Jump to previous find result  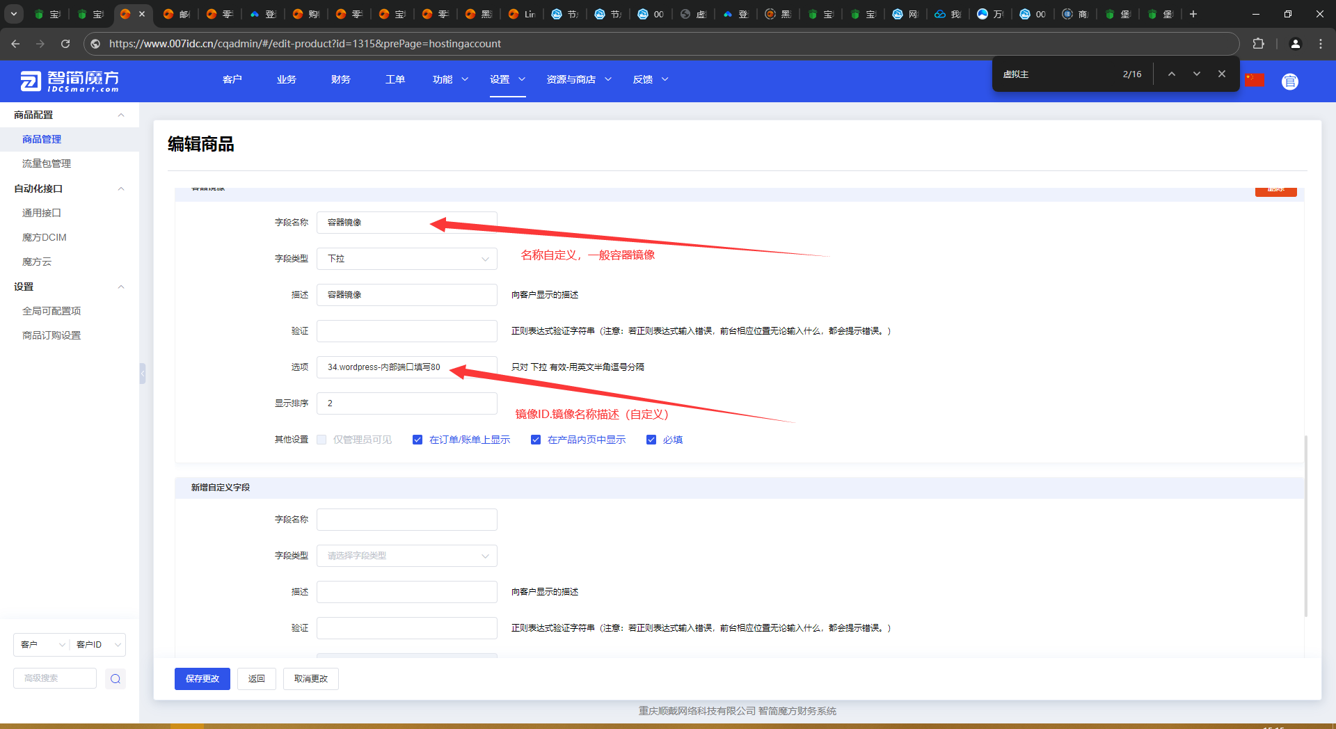(1172, 74)
